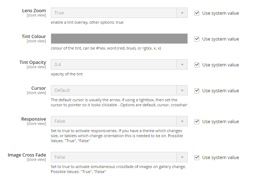This screenshot has height=177, width=275.
Task: Click the Tint Opacity dropdown arrow
Action: [182, 65]
